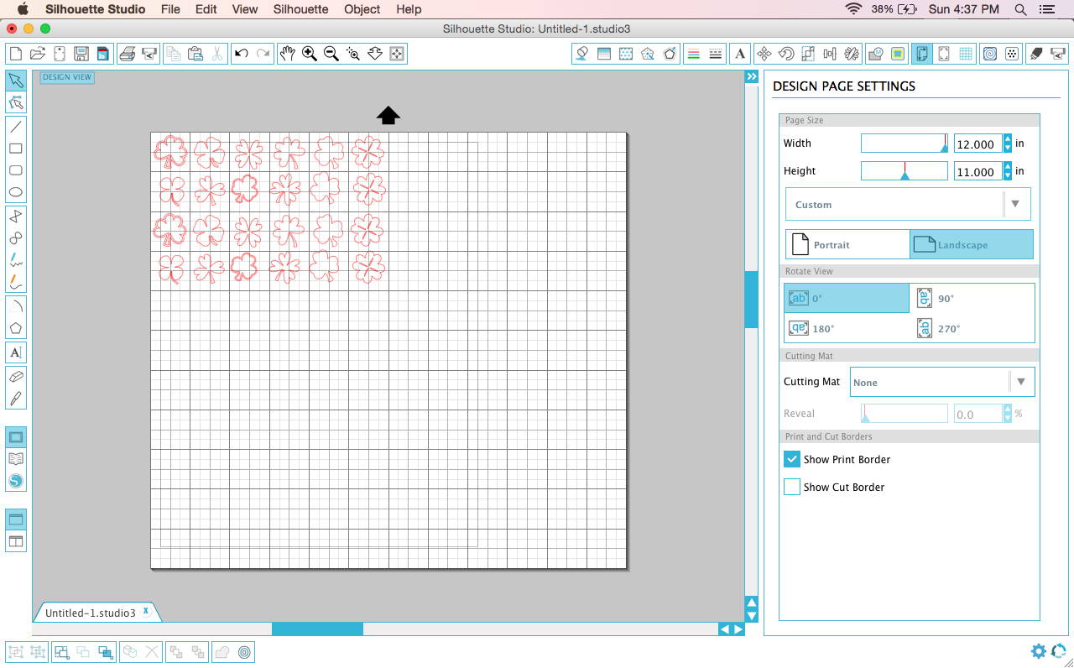This screenshot has height=668, width=1074.
Task: Click the page Height slider
Action: pos(905,171)
